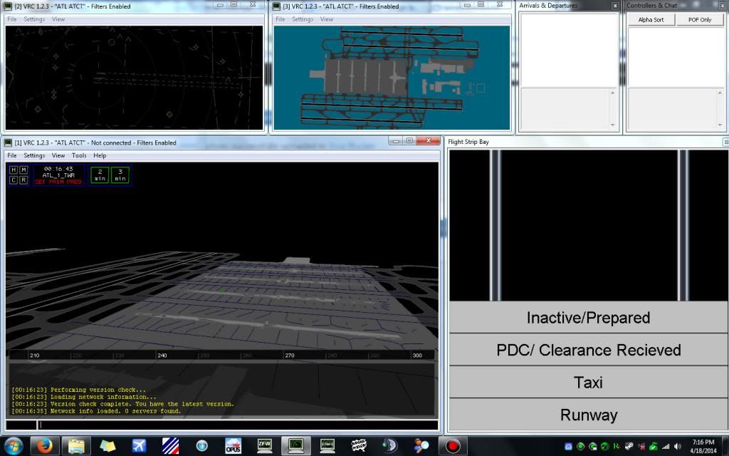Open the Settings menu in main VRC window

pos(33,155)
